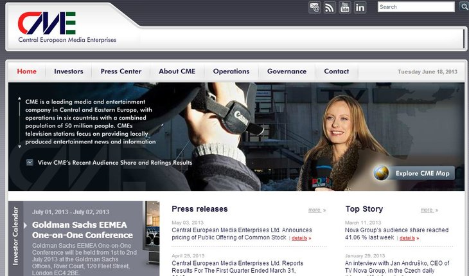Click the conference description at Goldman Sachs Offices
469x276 pixels.
tap(84, 259)
